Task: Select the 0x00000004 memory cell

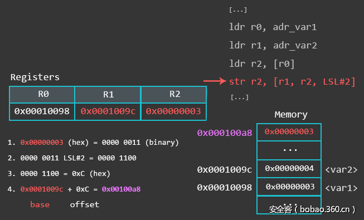Action: coord(289,169)
